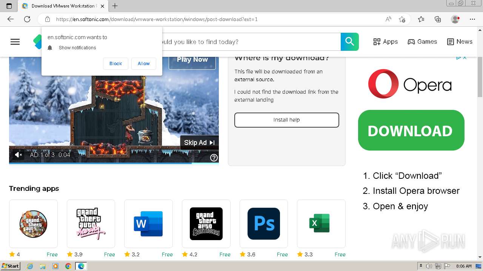The image size is (483, 271).
Task: Click the Softonic search magnifier button
Action: pyautogui.click(x=350, y=42)
